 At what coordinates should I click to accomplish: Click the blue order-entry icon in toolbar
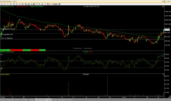coord(2,4)
